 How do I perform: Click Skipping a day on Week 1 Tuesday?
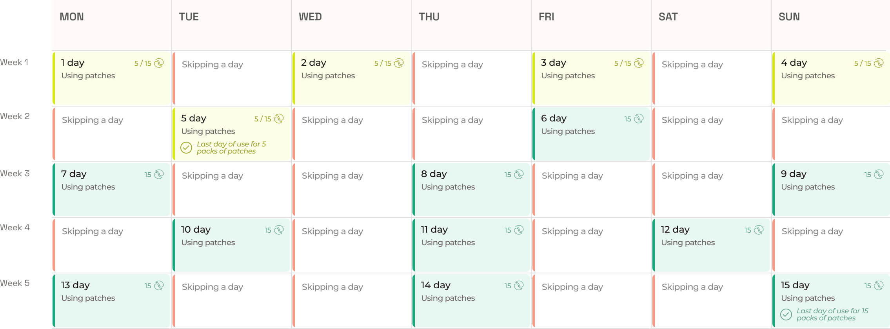click(212, 65)
